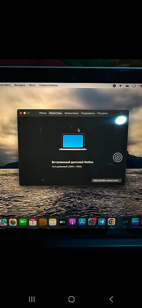Click the bed Focus icon in the menu bar
Viewport: 142px width, 308px height.
click(x=127, y=86)
